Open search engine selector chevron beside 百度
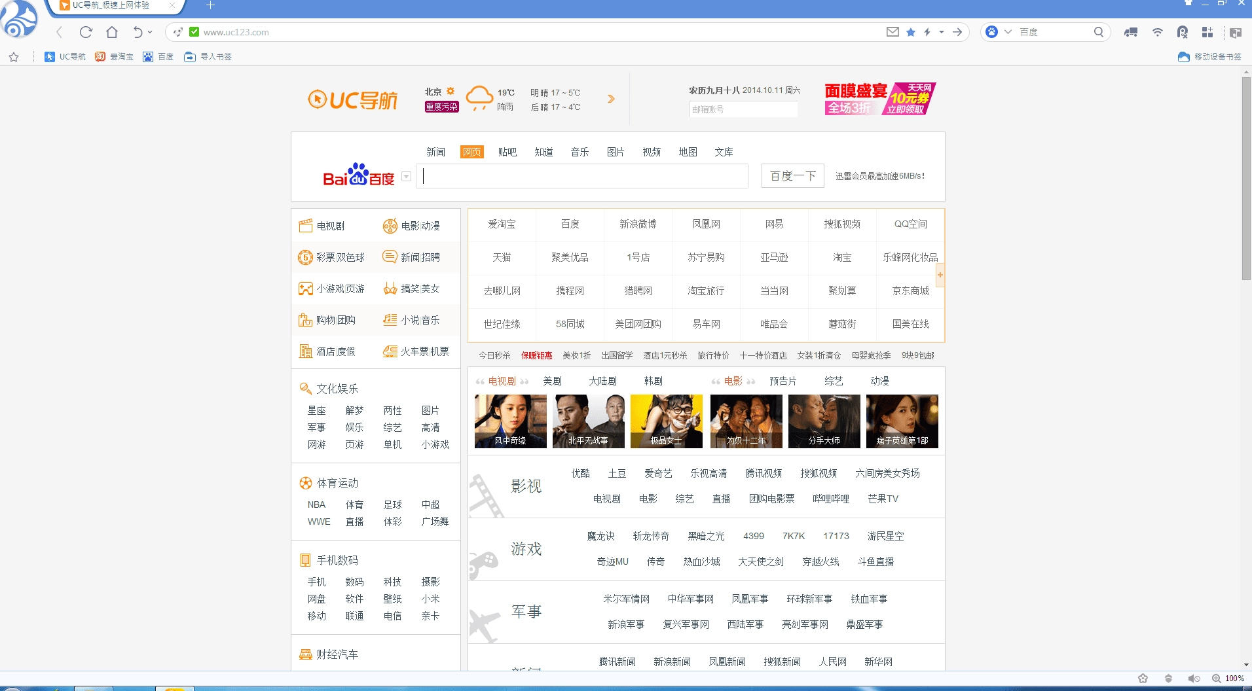Viewport: 1252px width, 691px height. coord(1008,32)
